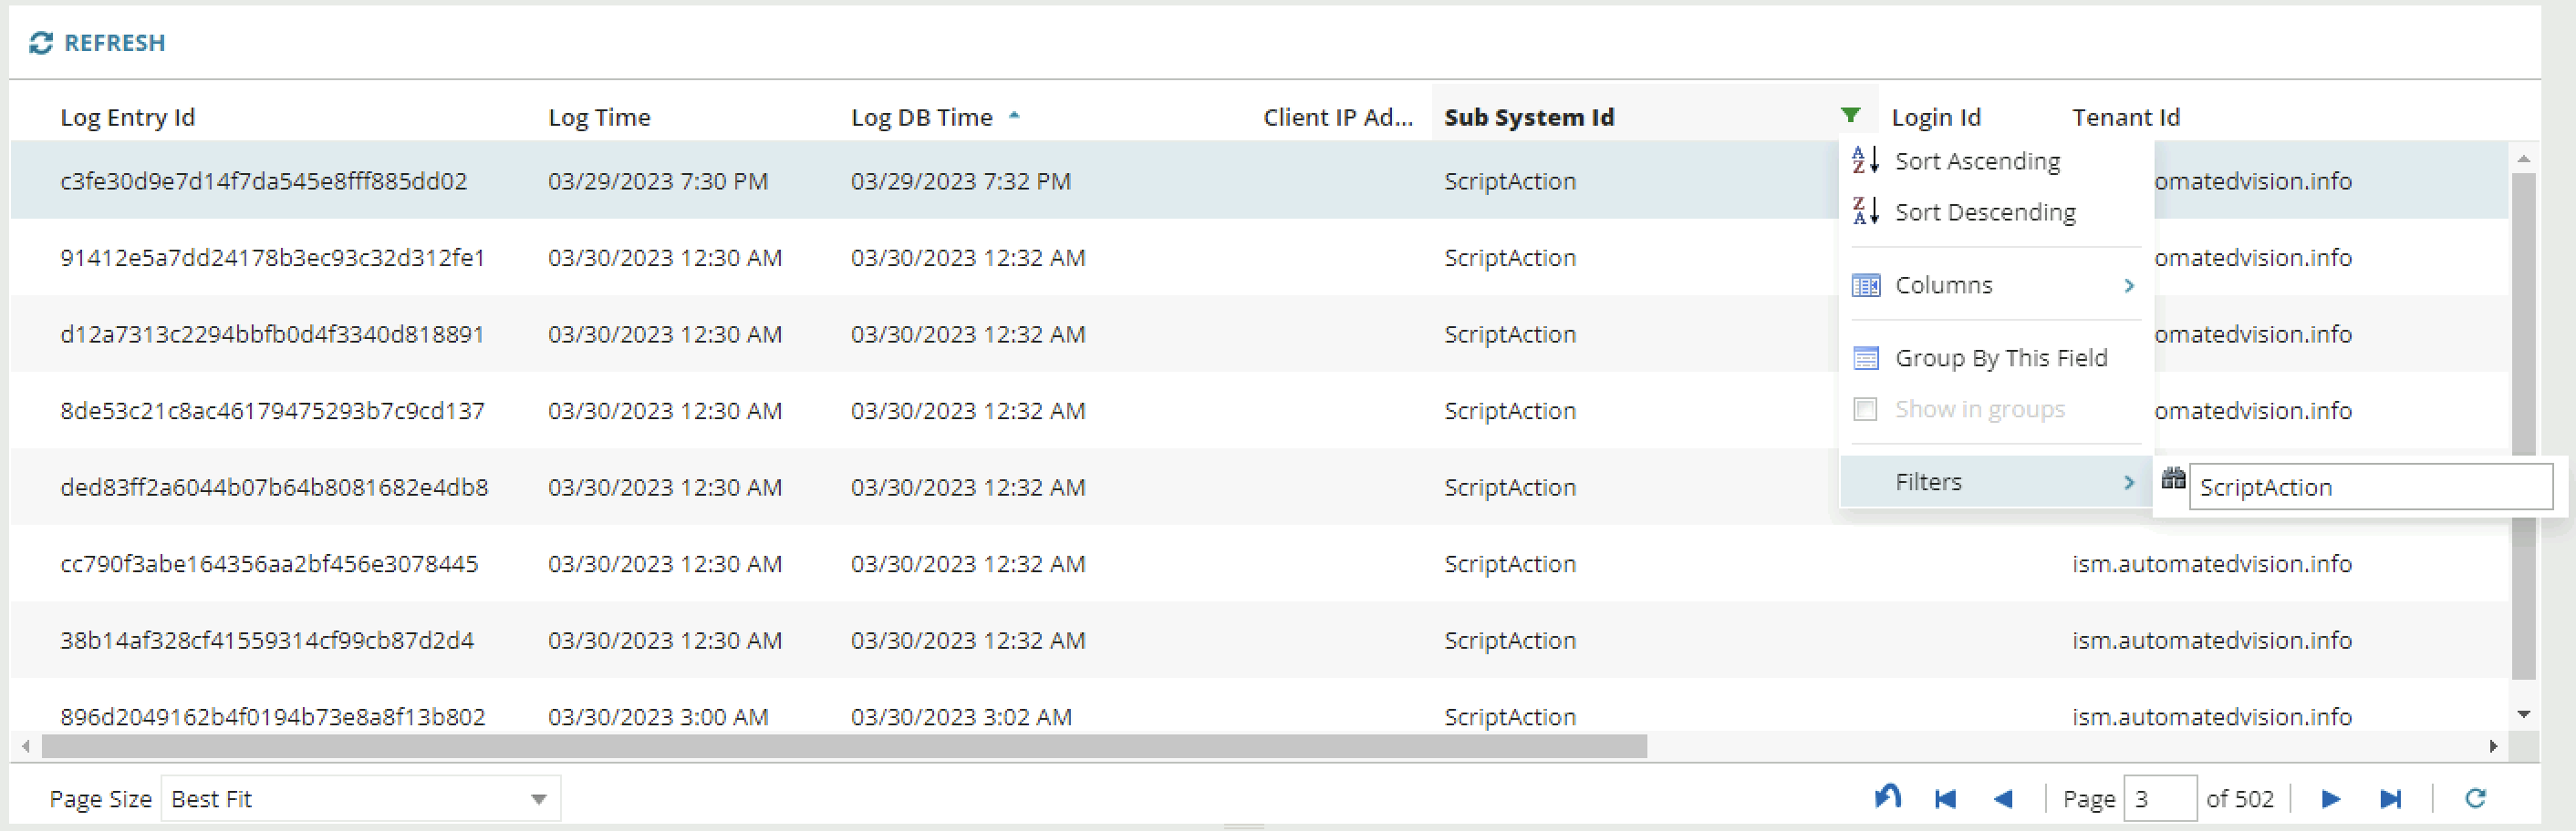Click the Login Id column header
Screen dimensions: 2576x831
(x=1936, y=117)
